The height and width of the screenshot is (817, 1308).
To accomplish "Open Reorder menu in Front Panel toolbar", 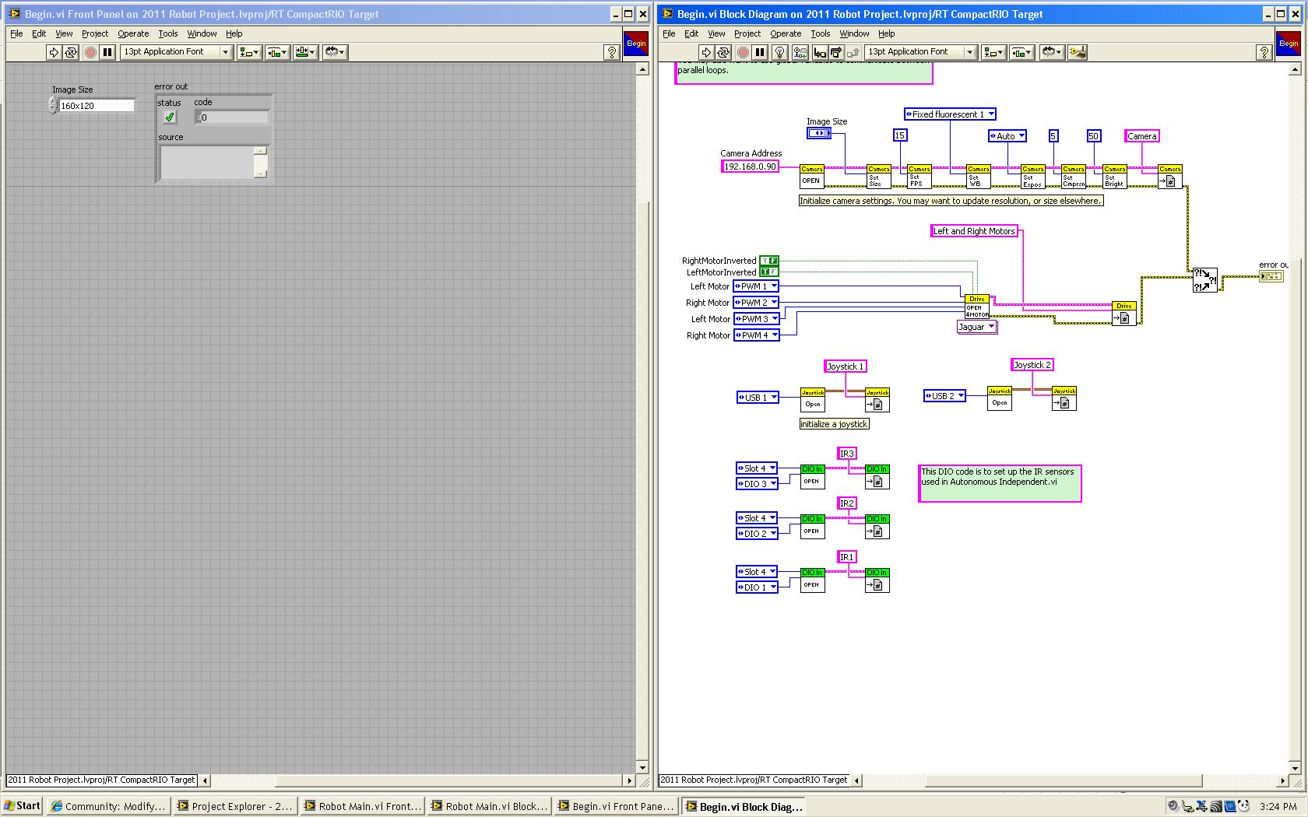I will point(335,52).
